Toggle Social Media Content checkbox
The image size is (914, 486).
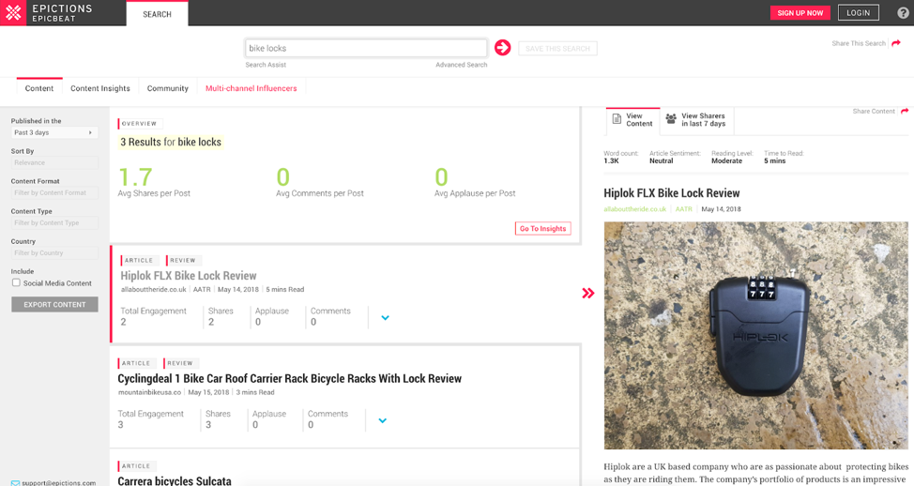click(x=16, y=282)
